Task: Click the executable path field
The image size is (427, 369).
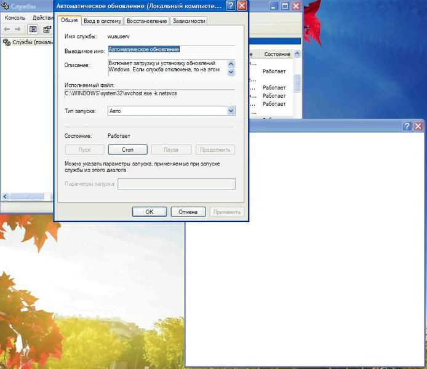Action: click(150, 94)
